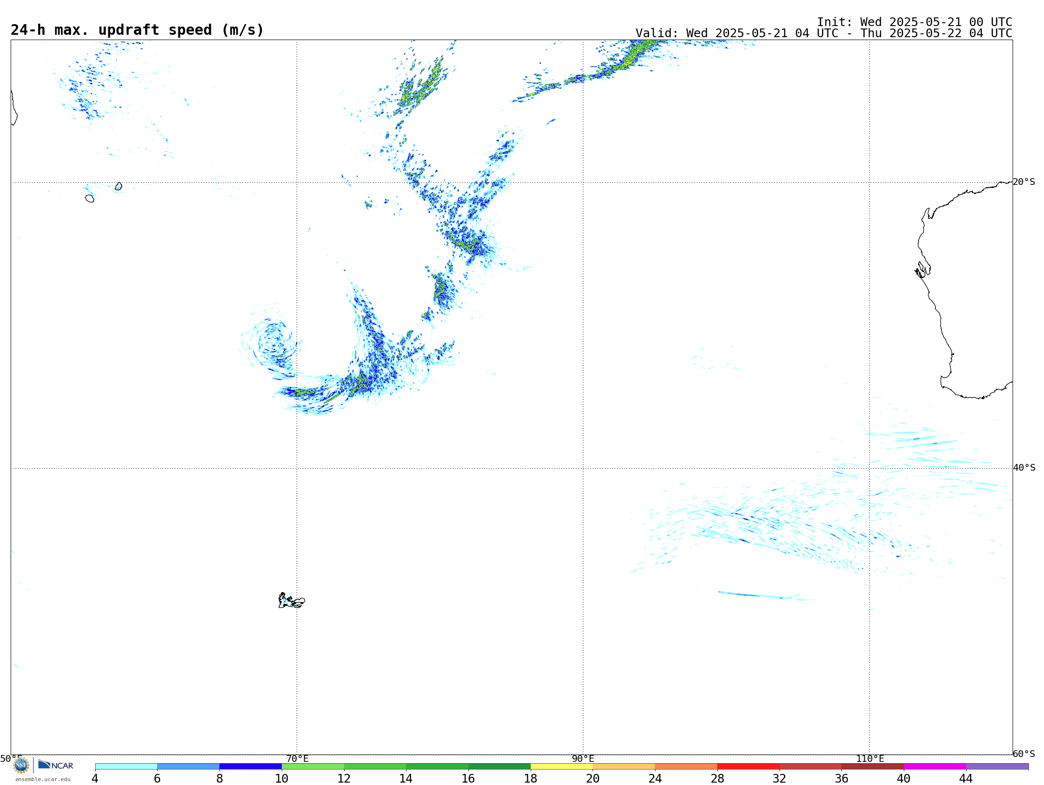The height and width of the screenshot is (785, 1044).
Task: Click the '24-h max. updraft speed (m/s)' title
Action: click(x=137, y=30)
